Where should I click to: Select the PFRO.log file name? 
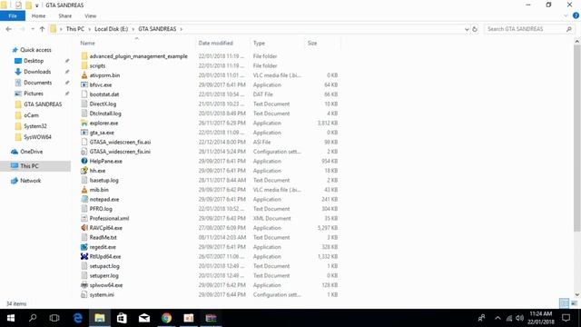tap(101, 209)
